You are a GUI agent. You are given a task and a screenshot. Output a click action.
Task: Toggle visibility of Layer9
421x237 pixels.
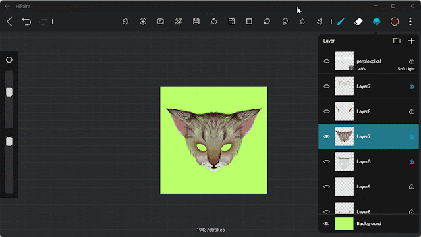(327, 187)
